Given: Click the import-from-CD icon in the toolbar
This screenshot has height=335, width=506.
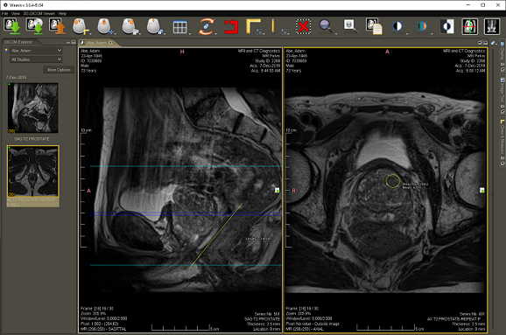Looking at the screenshot, I should tap(35, 26).
